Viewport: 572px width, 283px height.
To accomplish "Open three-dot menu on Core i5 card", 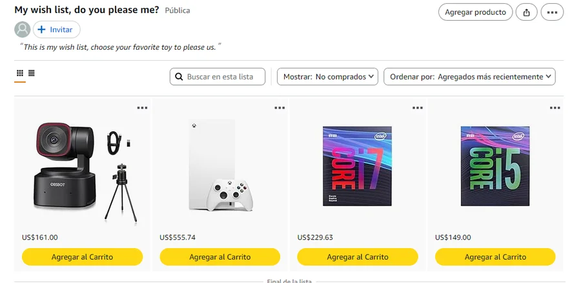I will [x=555, y=108].
